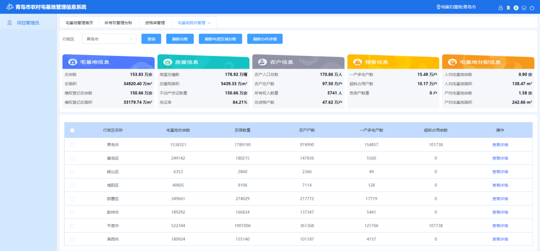Click the 农户信息 card icon
This screenshot has height=251, width=540.
tap(262, 62)
